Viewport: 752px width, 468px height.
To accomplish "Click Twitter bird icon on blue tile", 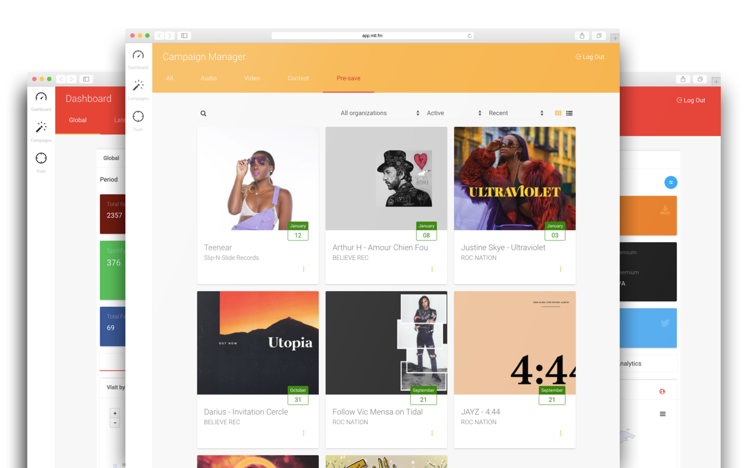I will 665,323.
